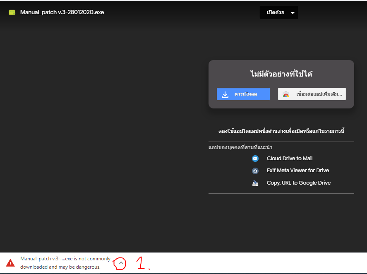Click the blue ดาวน์โหลด download button

(243, 94)
